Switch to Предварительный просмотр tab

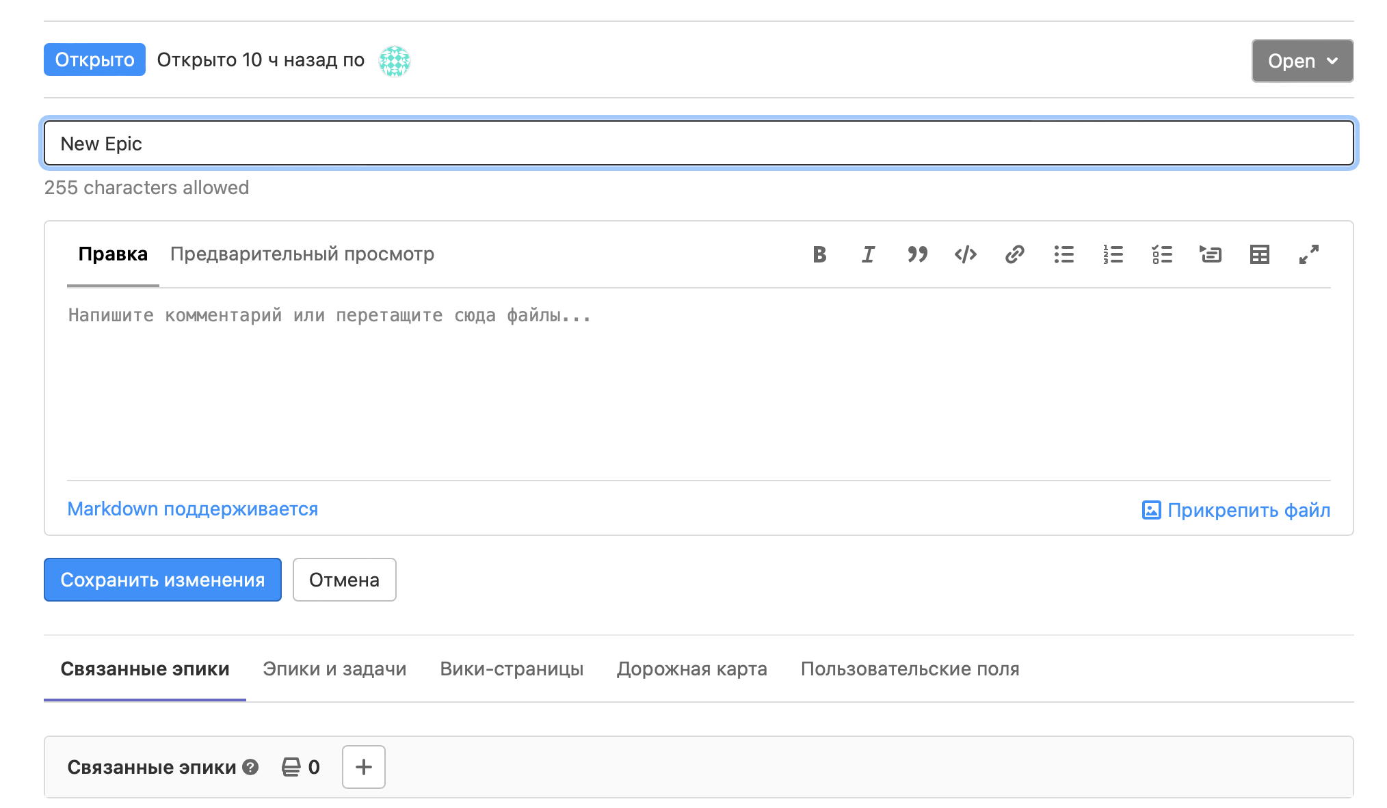[302, 254]
